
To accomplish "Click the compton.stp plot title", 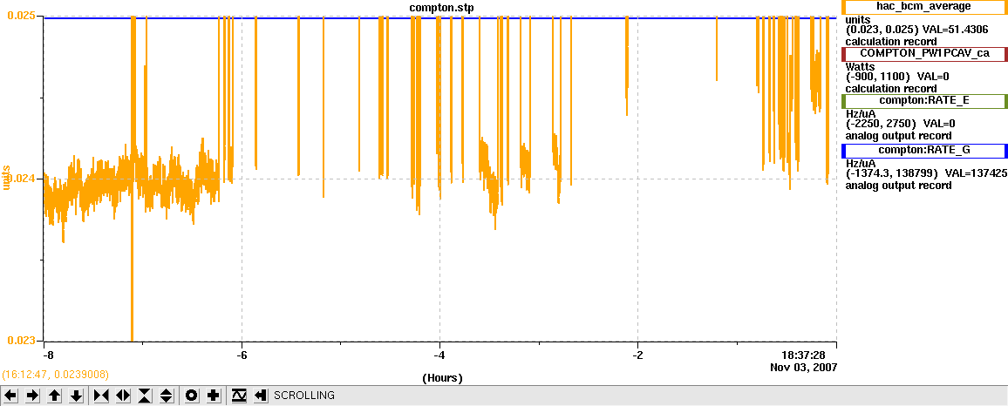I will [441, 8].
